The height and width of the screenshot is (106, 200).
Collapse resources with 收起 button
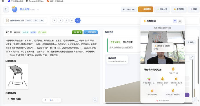tap(191, 42)
